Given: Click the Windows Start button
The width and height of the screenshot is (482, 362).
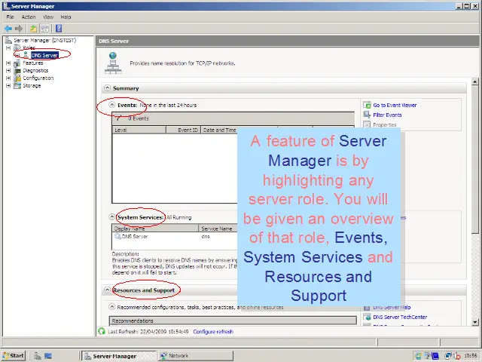Looking at the screenshot, I should pyautogui.click(x=14, y=356).
